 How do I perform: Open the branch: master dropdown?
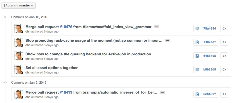[x=19, y=5]
